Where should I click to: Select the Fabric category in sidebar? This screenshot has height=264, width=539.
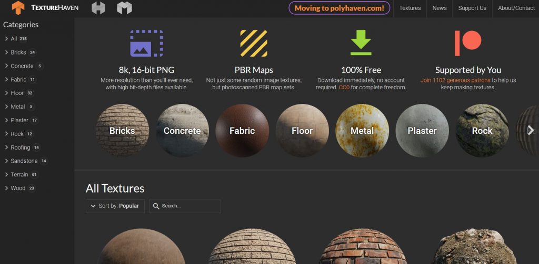tap(21, 80)
